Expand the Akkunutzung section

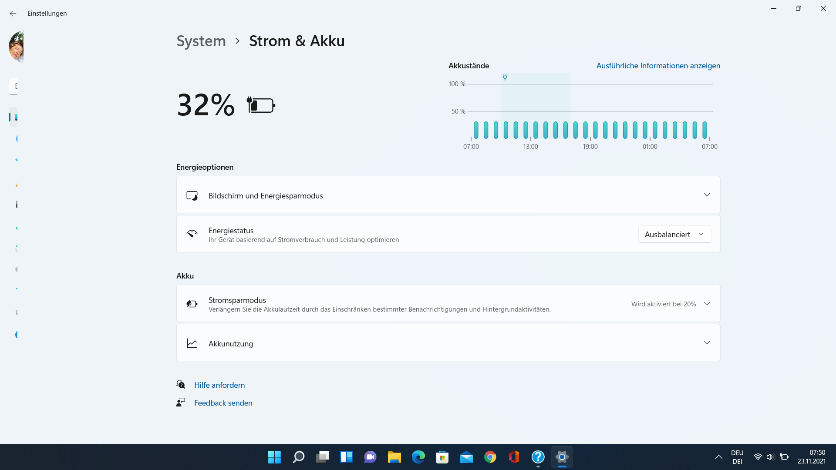[707, 343]
